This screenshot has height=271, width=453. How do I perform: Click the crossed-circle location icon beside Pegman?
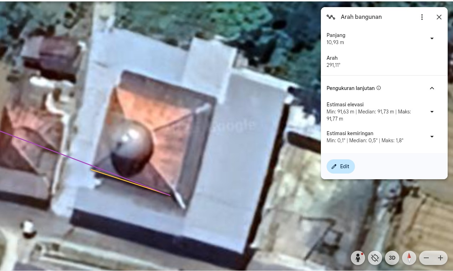(x=375, y=258)
